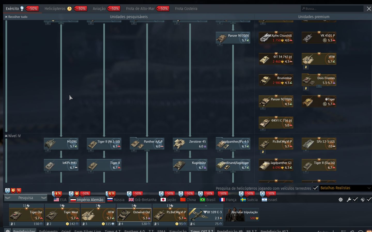Switch to the Aviação tab

tap(99, 9)
